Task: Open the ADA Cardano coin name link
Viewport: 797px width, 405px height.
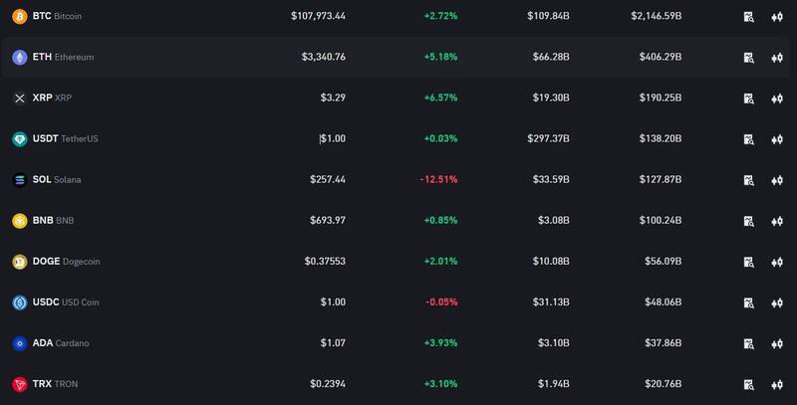Action: pos(61,343)
